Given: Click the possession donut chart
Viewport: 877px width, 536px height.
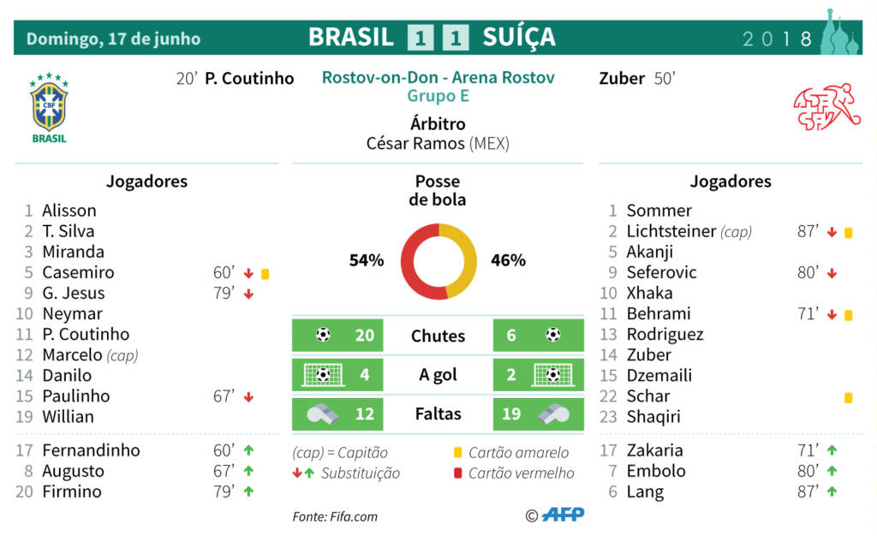Looking at the screenshot, I should coord(438,261).
